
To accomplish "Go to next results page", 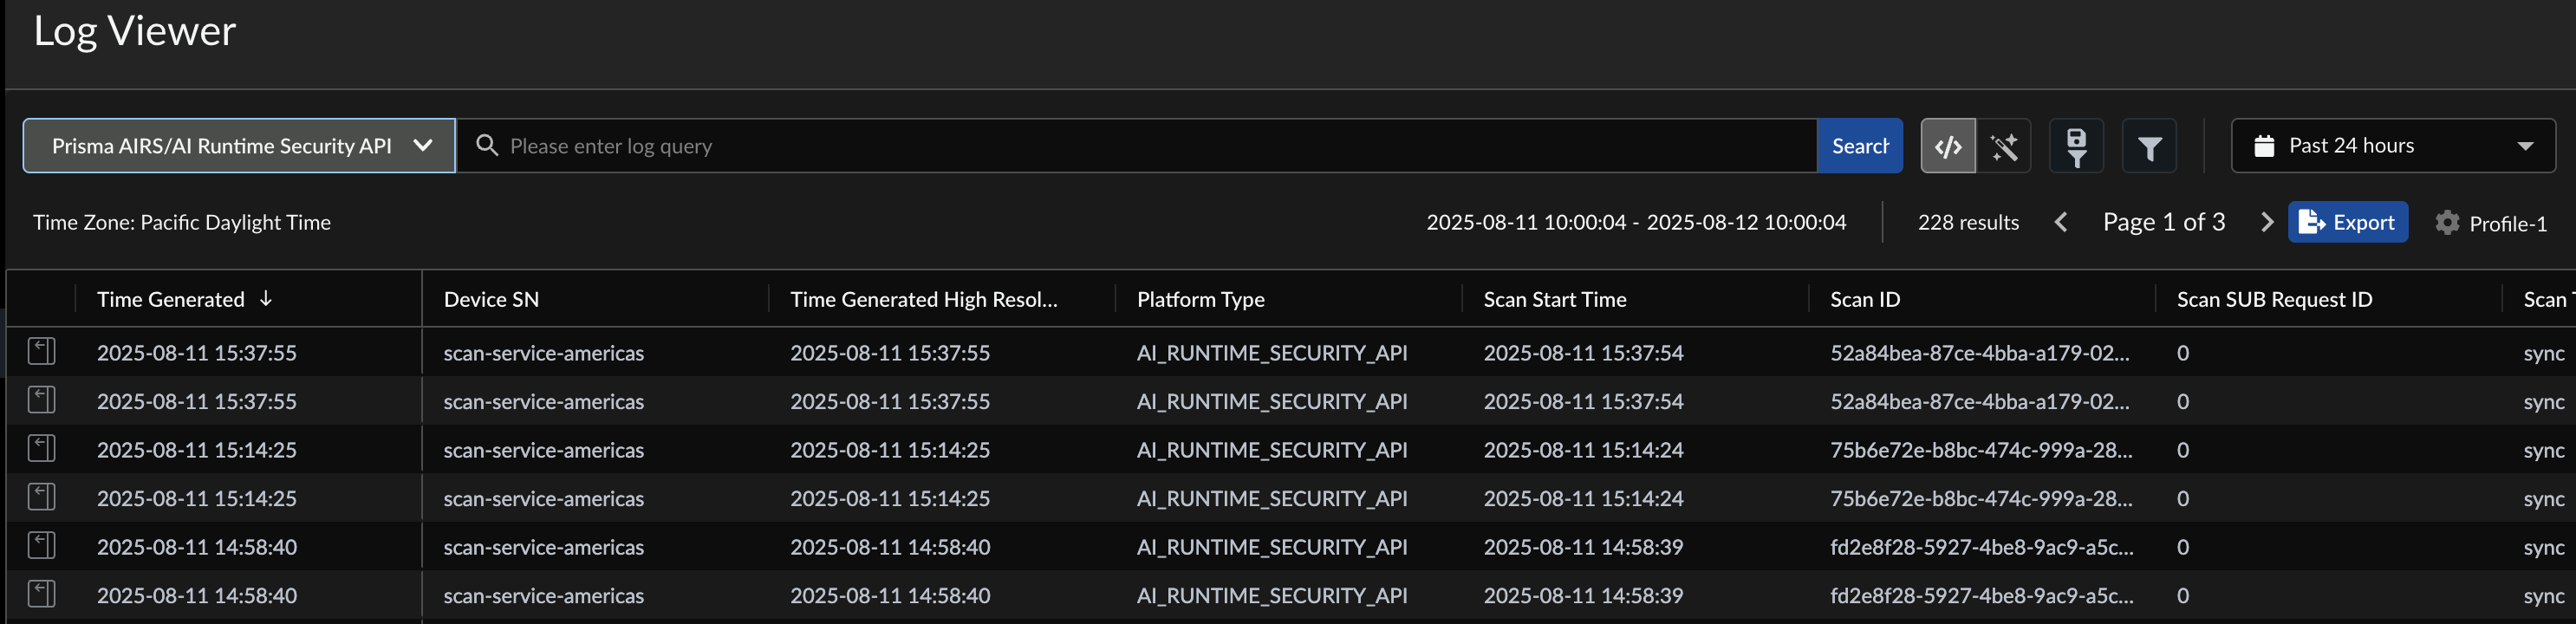I will coord(2266,222).
